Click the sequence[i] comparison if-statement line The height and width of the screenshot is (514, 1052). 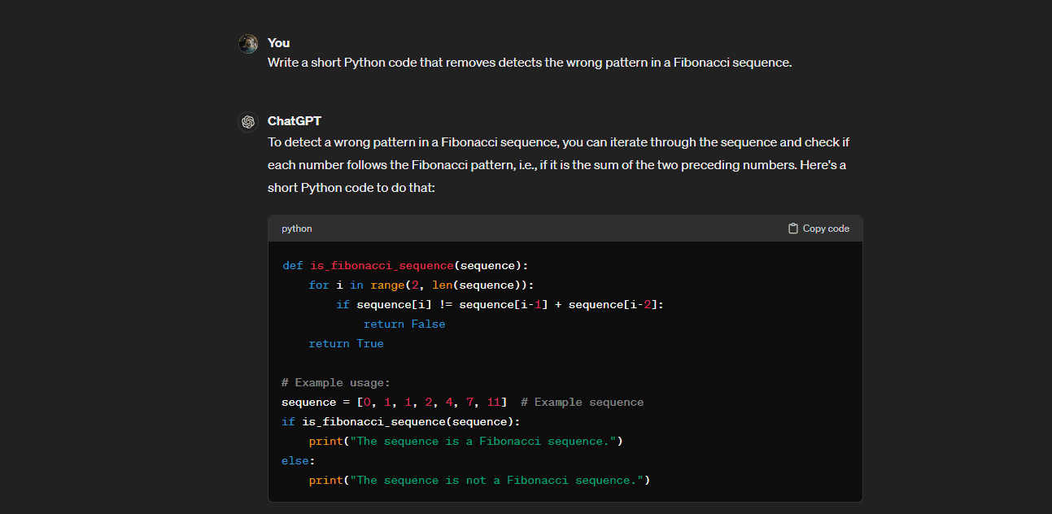point(500,304)
